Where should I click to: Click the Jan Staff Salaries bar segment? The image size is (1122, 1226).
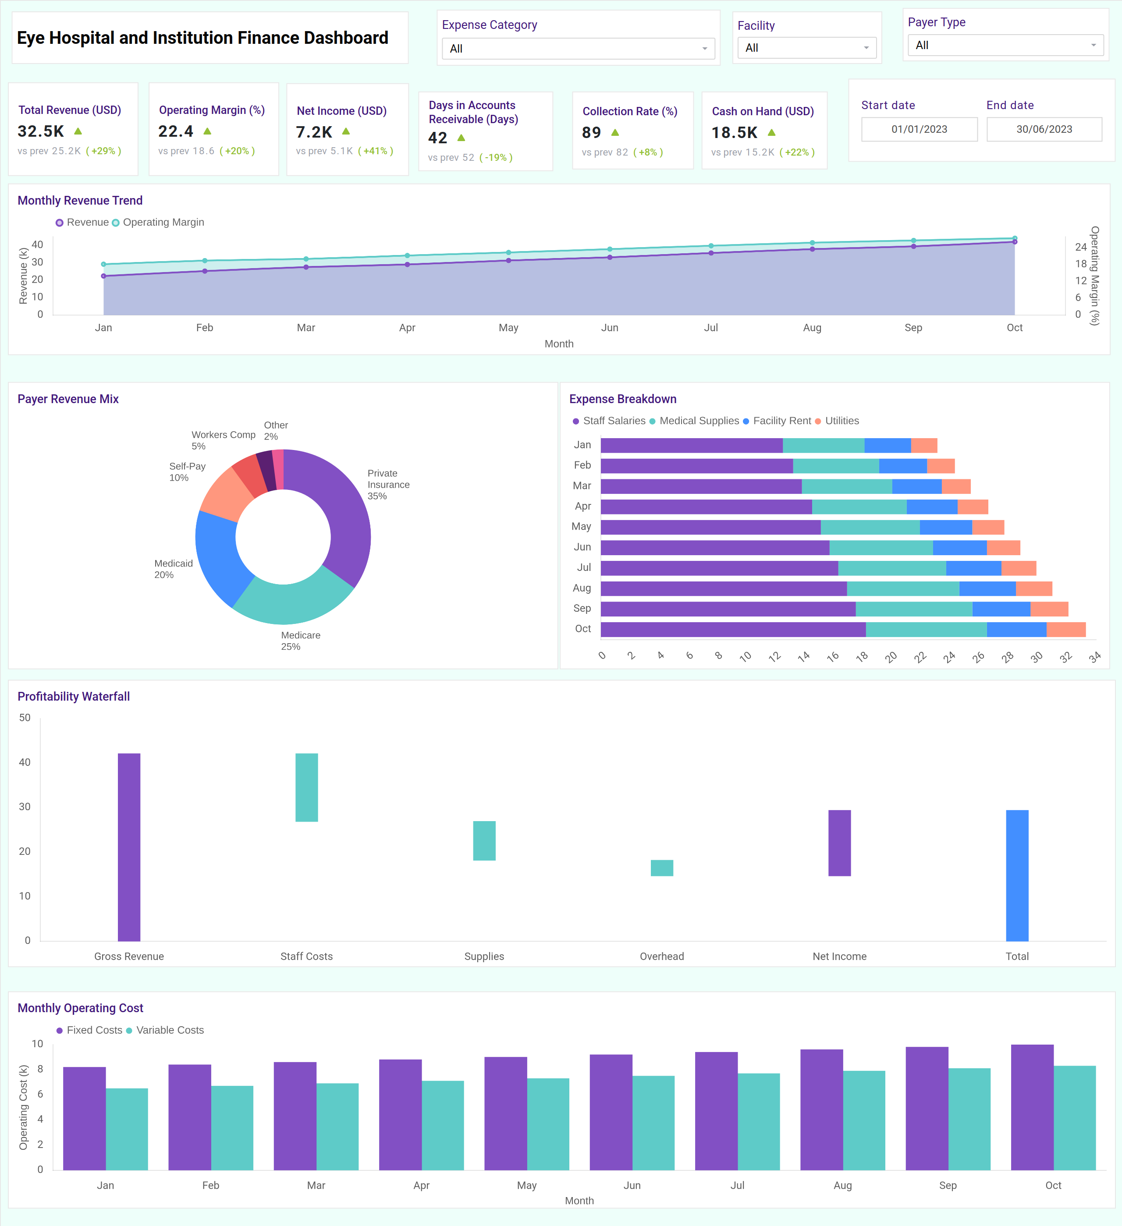pos(692,446)
